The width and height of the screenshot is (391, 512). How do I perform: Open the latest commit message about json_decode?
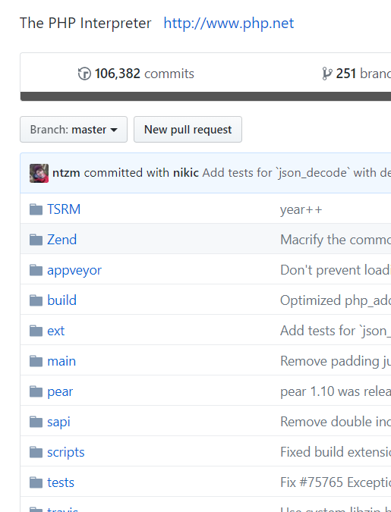[297, 172]
